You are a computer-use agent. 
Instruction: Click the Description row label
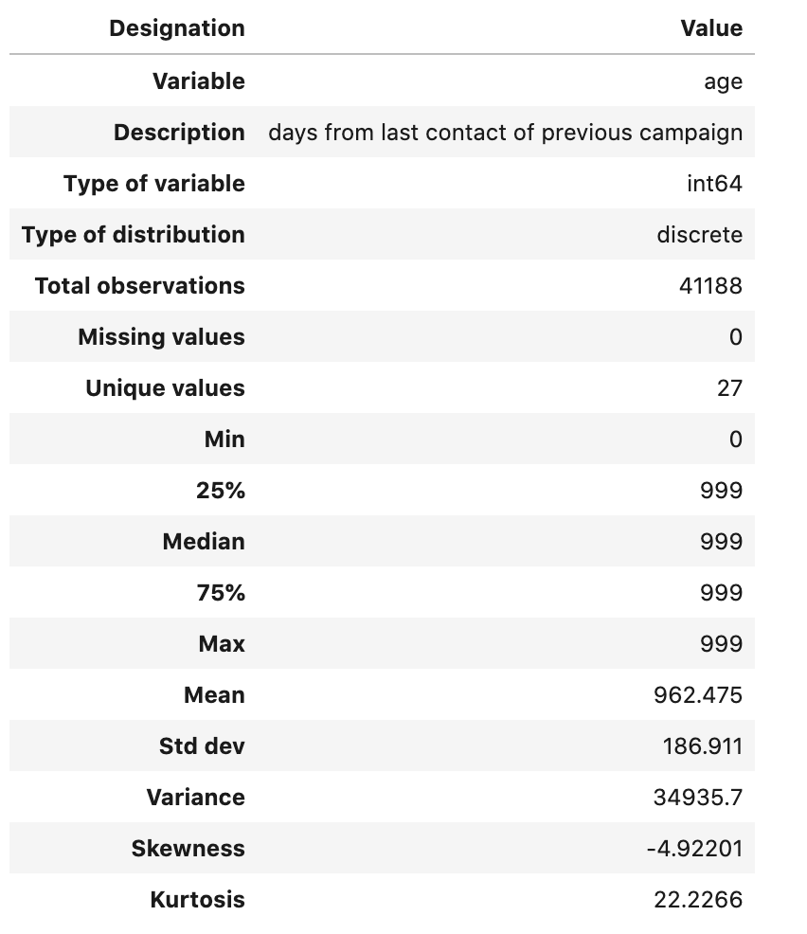tap(179, 133)
